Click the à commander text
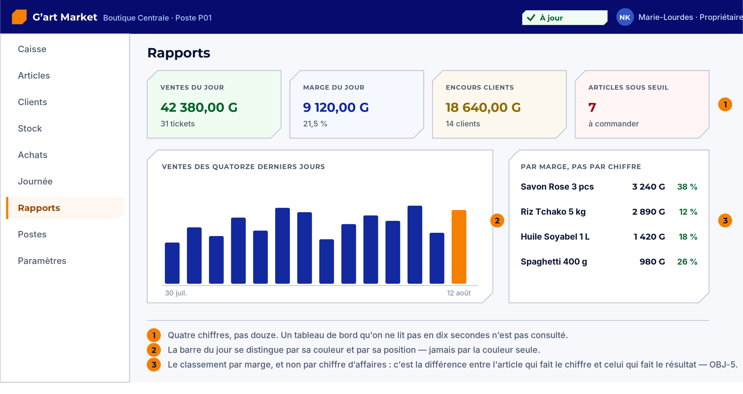743x394 pixels. pos(613,124)
